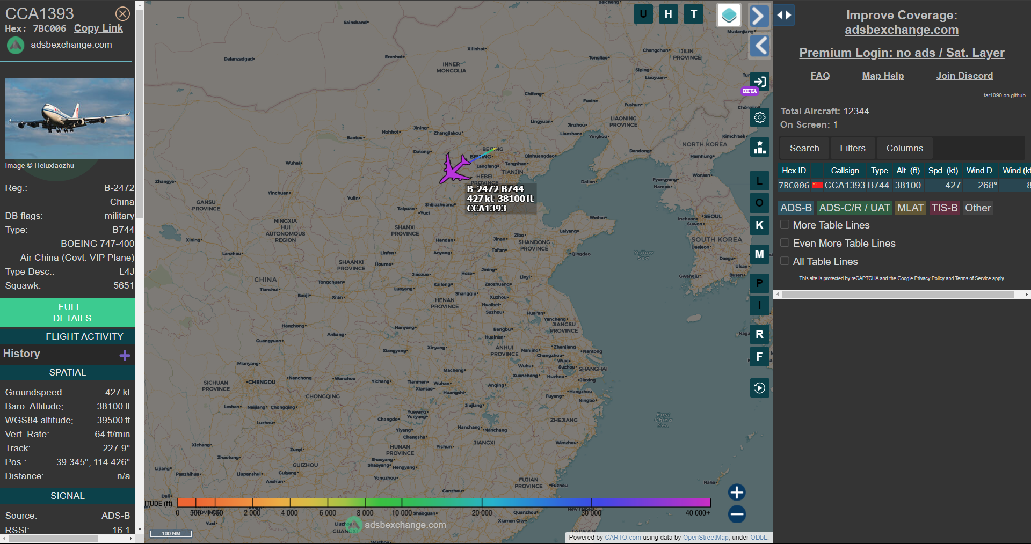Viewport: 1031px width, 544px height.
Task: Open Premium Login no ads link
Action: [902, 53]
